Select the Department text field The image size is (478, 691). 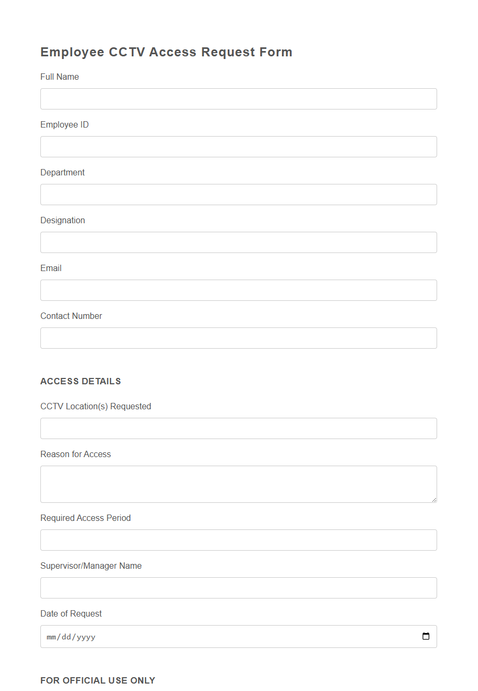click(238, 195)
